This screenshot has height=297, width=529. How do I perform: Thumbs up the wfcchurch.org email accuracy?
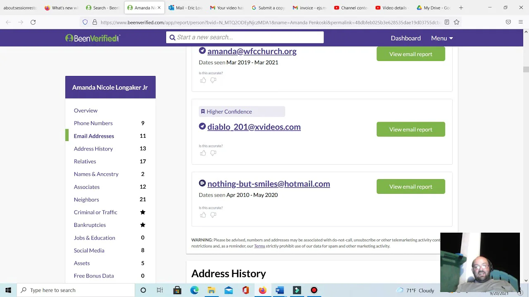[x=203, y=80]
